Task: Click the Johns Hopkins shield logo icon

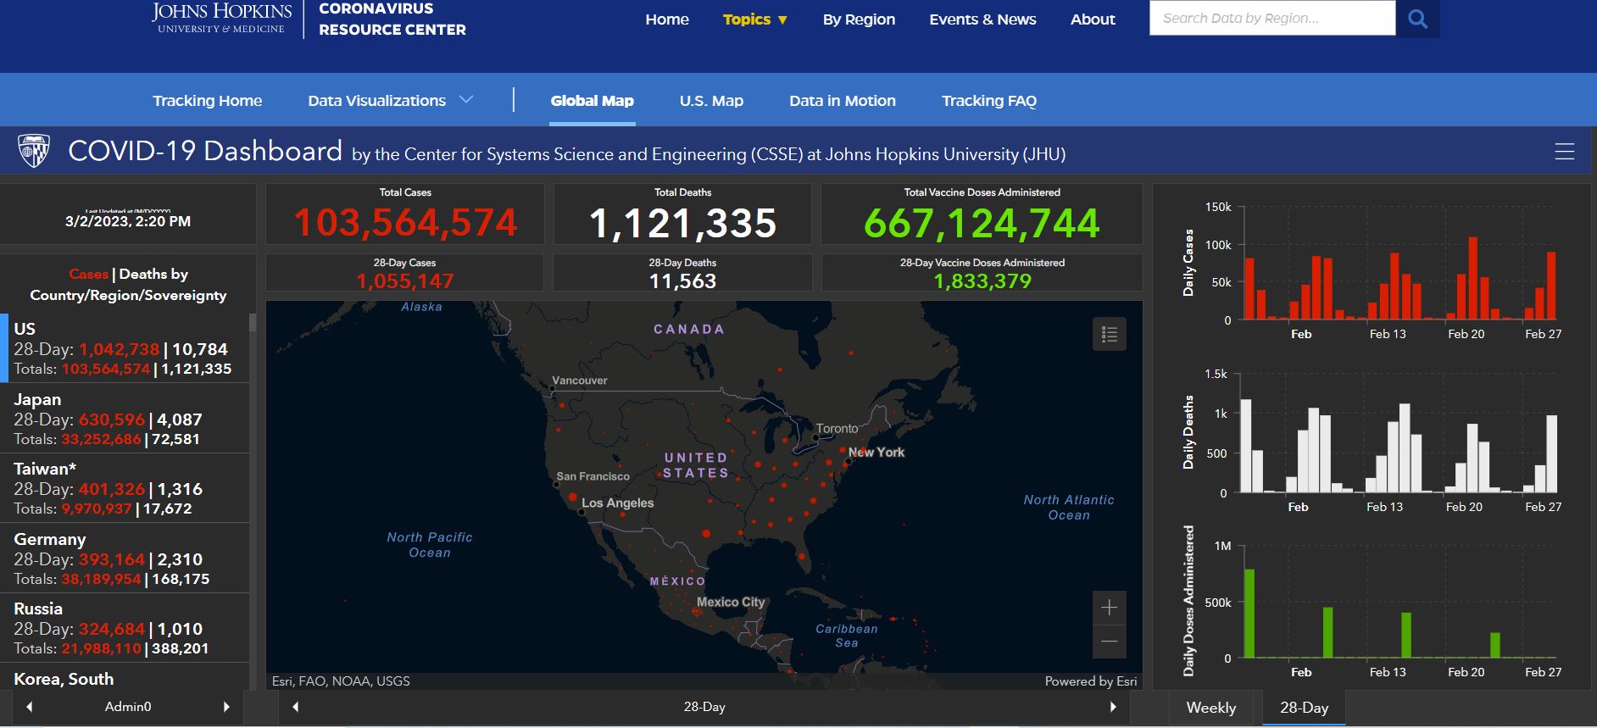Action: point(34,152)
